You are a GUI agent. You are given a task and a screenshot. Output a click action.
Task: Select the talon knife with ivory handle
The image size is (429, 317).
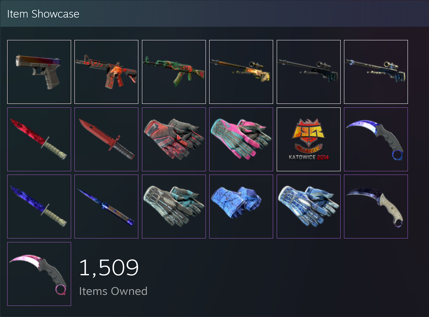(x=376, y=207)
